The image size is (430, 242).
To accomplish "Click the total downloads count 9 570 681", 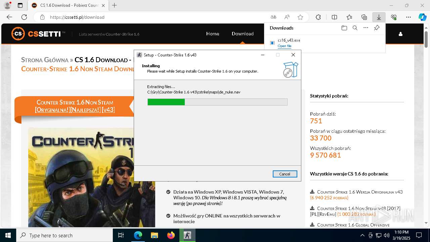I will coord(326,155).
